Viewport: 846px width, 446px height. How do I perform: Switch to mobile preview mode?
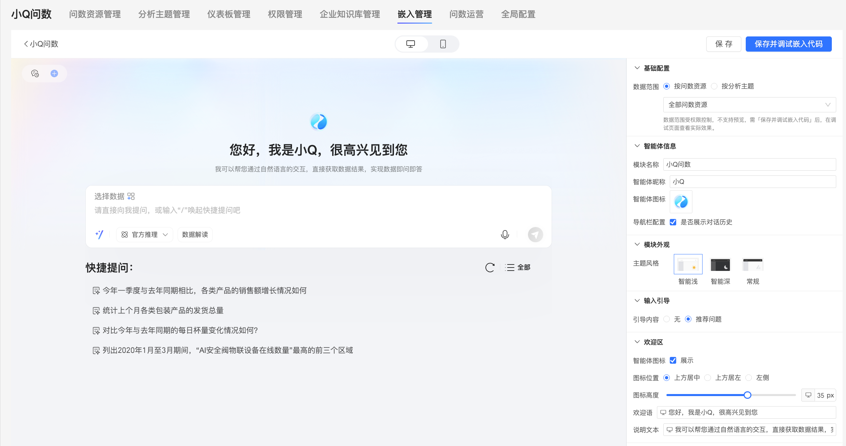tap(443, 44)
